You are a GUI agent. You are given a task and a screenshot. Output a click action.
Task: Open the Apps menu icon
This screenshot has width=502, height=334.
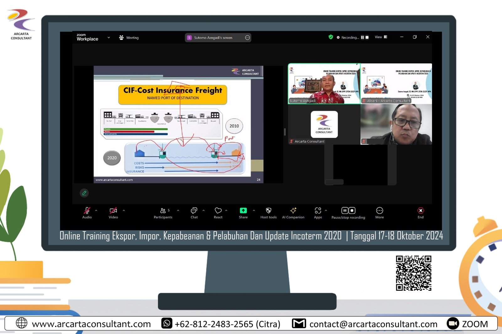[318, 211]
